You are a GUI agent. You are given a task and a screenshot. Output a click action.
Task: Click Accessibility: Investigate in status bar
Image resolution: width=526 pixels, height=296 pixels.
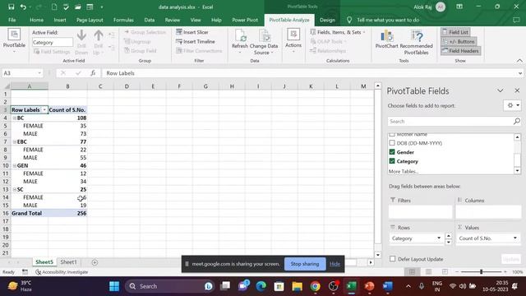[x=62, y=272]
